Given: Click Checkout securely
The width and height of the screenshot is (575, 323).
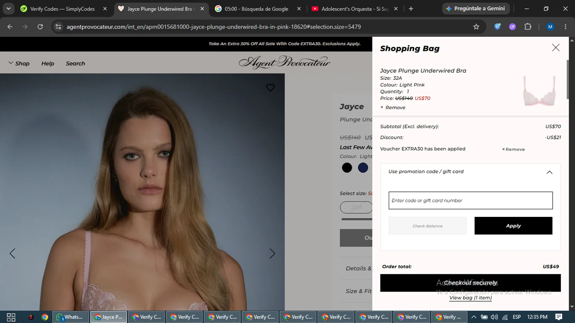Looking at the screenshot, I should coord(470,283).
